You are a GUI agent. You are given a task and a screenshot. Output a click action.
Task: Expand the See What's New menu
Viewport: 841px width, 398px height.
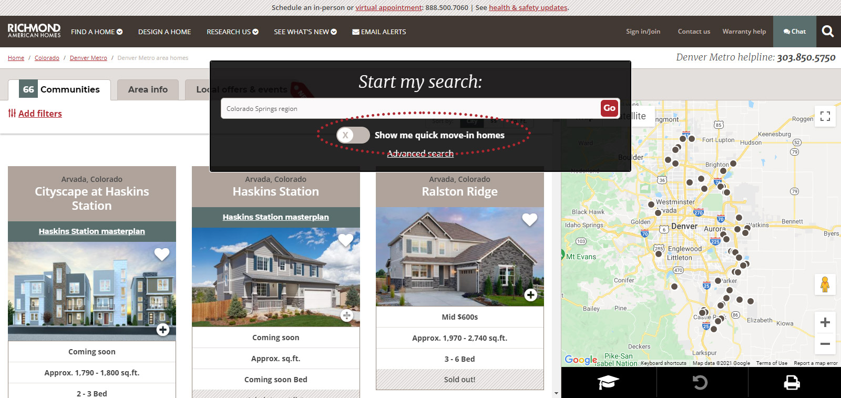pyautogui.click(x=305, y=32)
